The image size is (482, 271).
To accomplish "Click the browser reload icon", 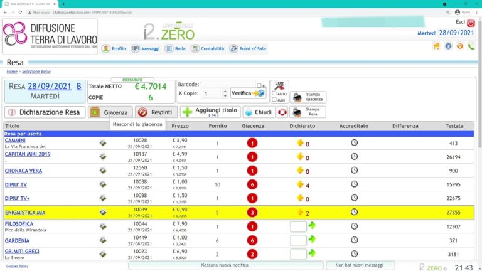I will 20,13.
